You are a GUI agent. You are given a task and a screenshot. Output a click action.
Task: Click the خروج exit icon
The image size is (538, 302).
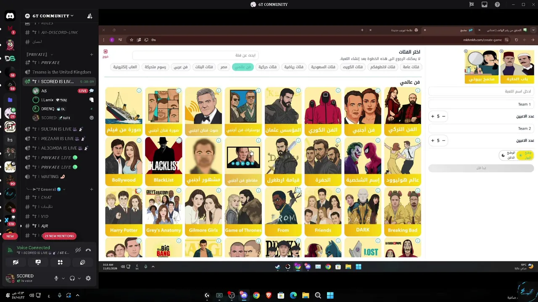(105, 53)
